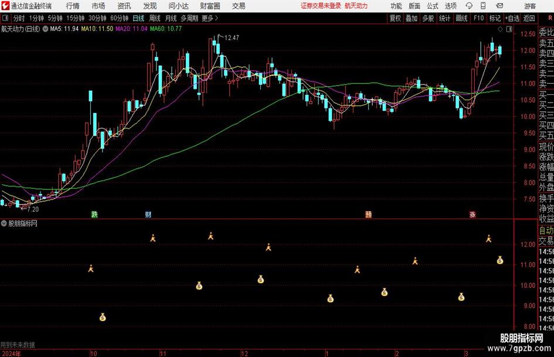This screenshot has width=554, height=357.
Task: Click the orange 预 event marker
Action: (x=369, y=214)
